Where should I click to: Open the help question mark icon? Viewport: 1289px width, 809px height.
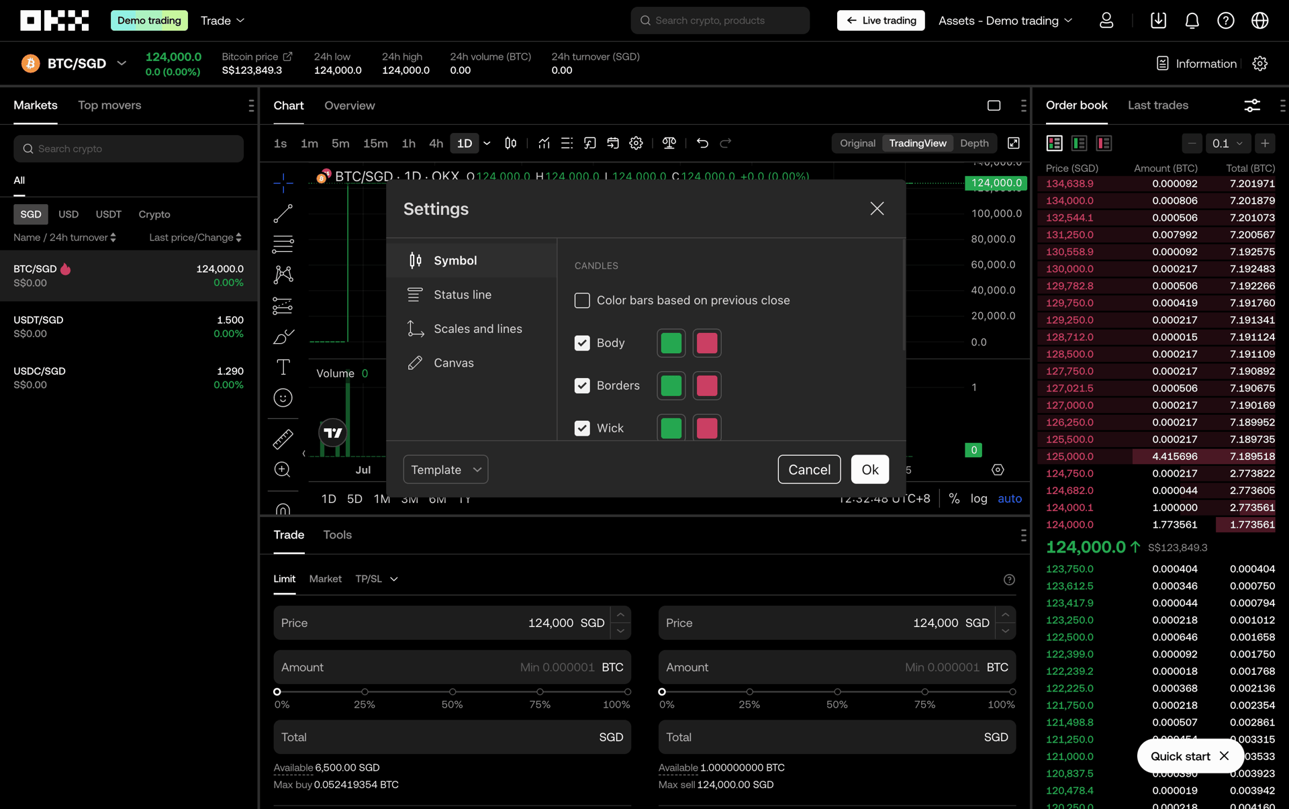pyautogui.click(x=1226, y=21)
